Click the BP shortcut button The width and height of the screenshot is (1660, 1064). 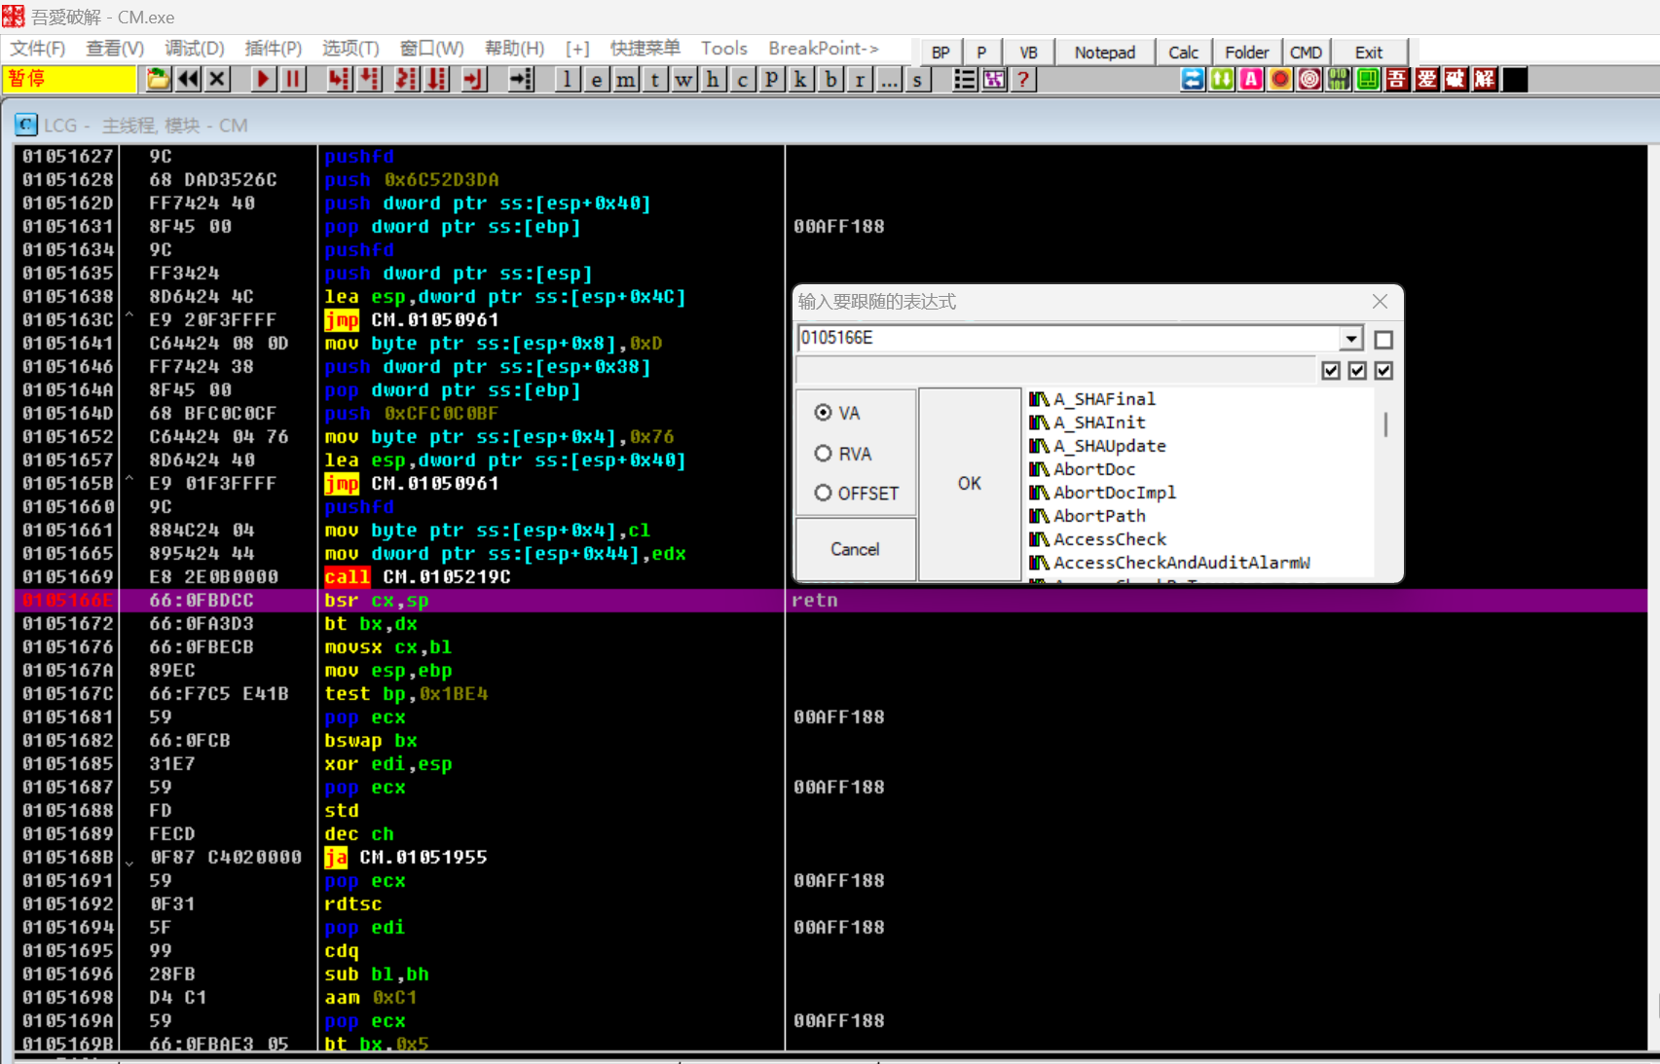tap(941, 53)
